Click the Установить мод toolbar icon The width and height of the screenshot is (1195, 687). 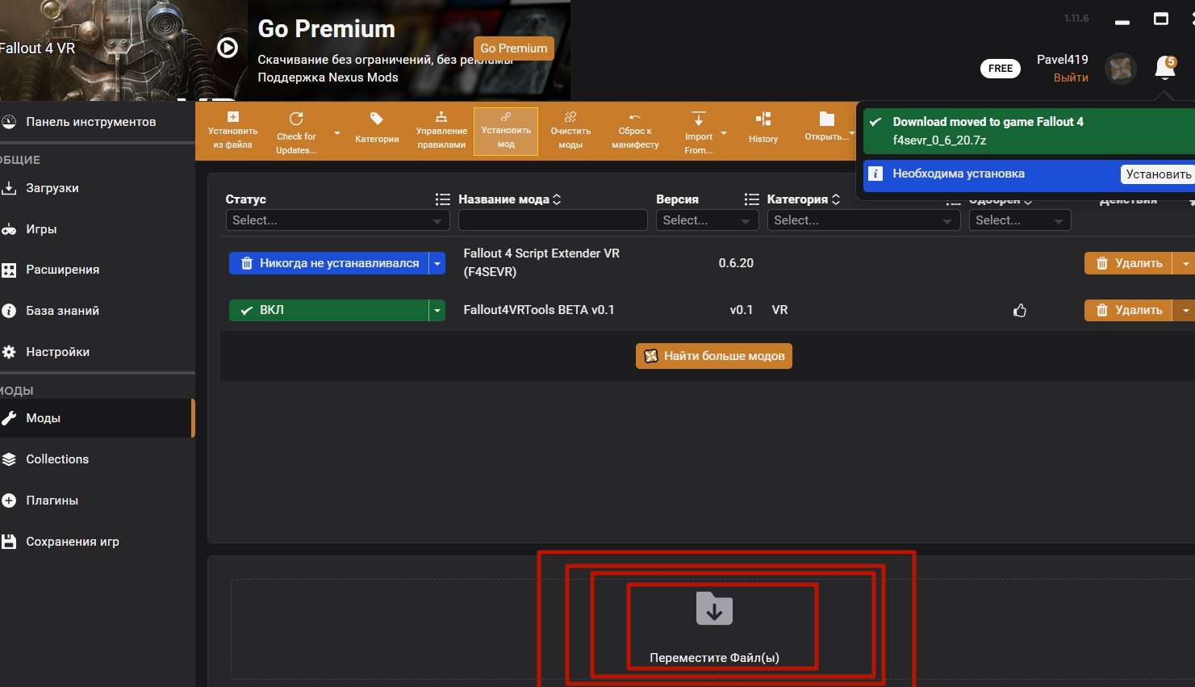tap(506, 131)
